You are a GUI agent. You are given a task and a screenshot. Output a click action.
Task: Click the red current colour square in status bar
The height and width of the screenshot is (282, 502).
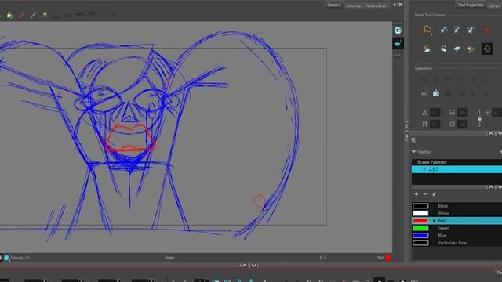click(x=388, y=258)
